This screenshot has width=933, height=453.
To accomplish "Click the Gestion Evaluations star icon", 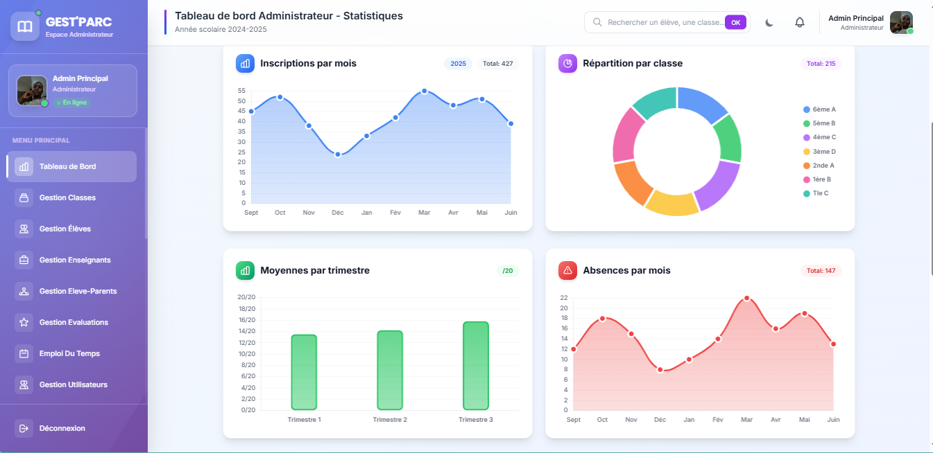I will click(24, 322).
